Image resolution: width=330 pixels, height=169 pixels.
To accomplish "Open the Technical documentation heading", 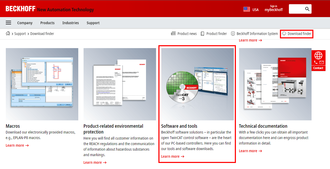I will pyautogui.click(x=263, y=126).
